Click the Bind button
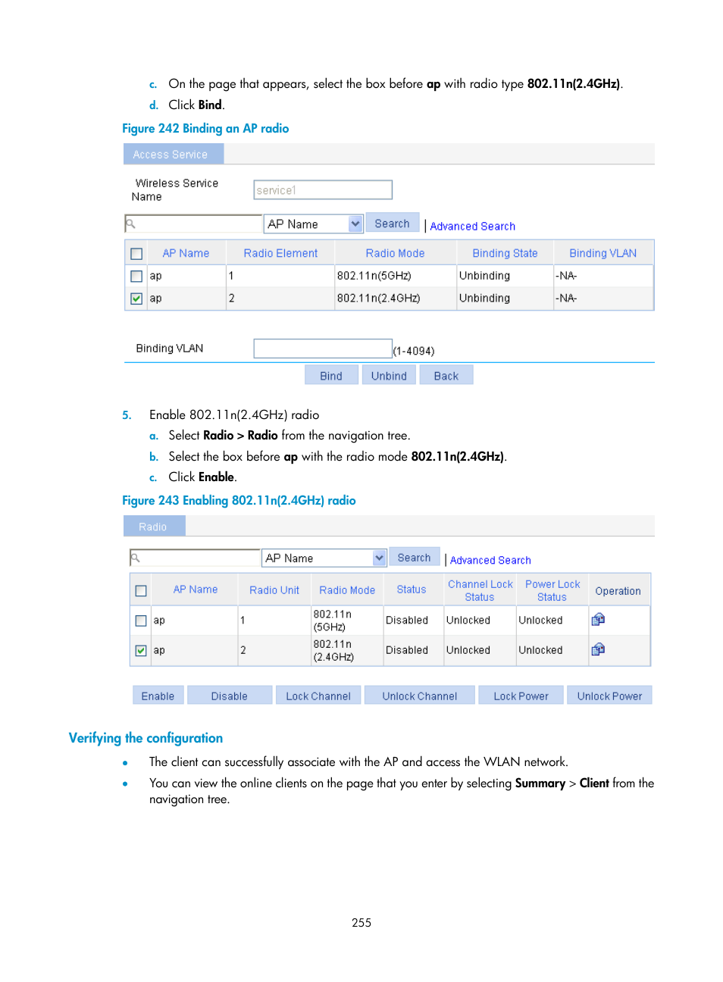Viewport: 723px width, 982px height. (331, 375)
